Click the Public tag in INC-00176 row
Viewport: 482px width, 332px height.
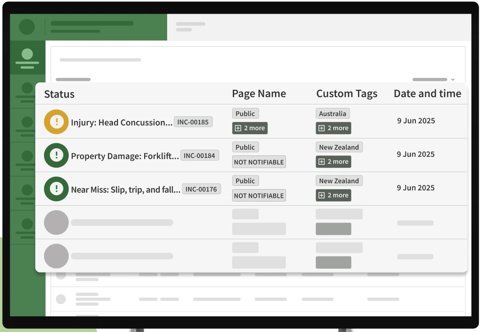[245, 180]
